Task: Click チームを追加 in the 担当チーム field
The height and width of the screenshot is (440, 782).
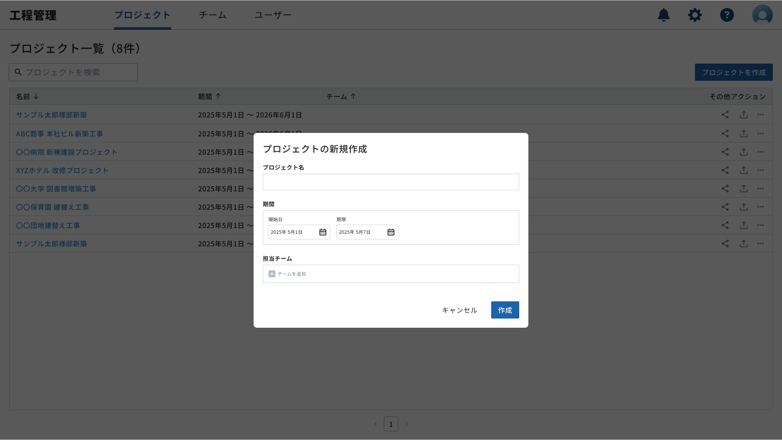Action: pyautogui.click(x=292, y=274)
